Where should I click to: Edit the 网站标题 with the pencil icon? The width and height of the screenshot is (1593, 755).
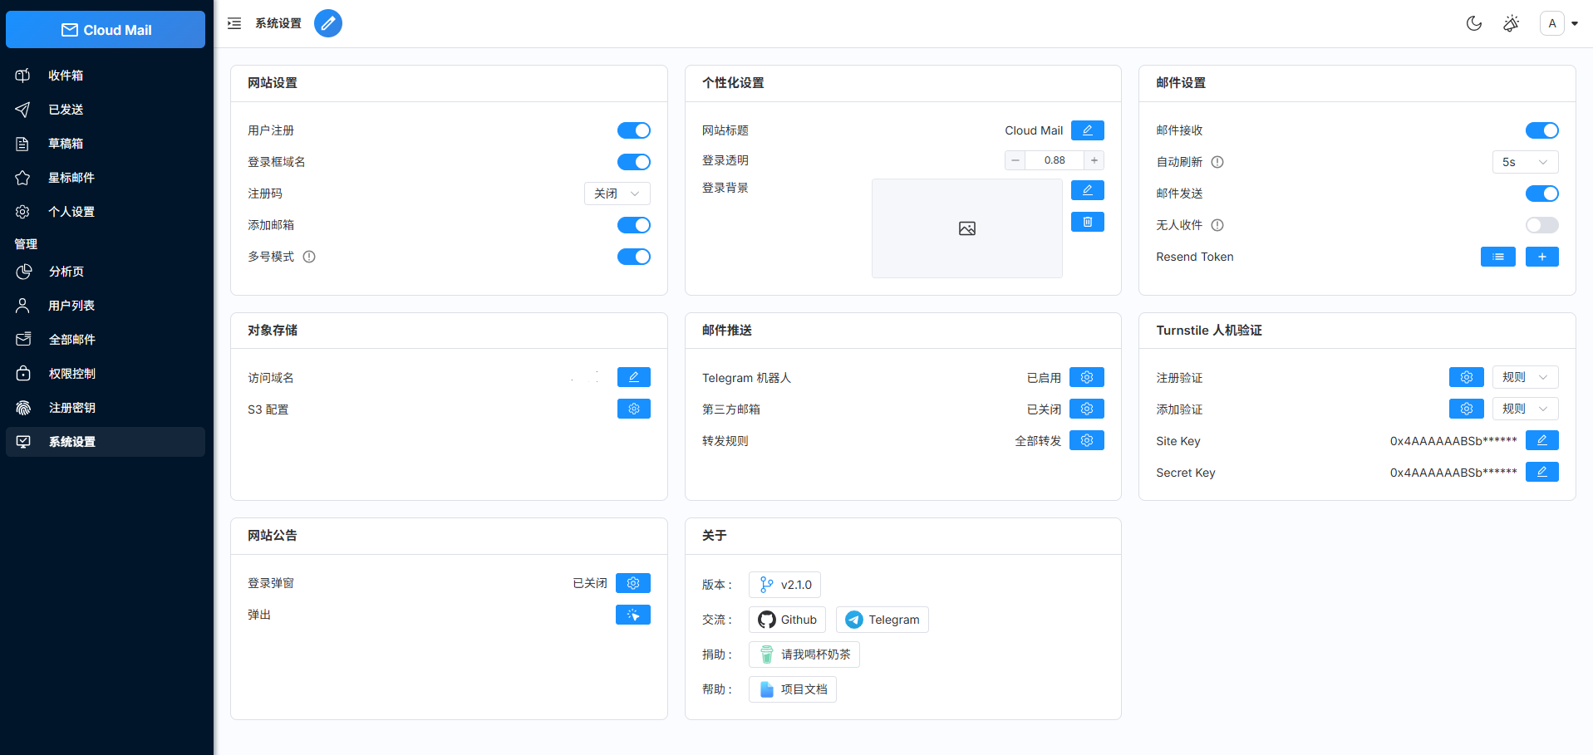1087,130
